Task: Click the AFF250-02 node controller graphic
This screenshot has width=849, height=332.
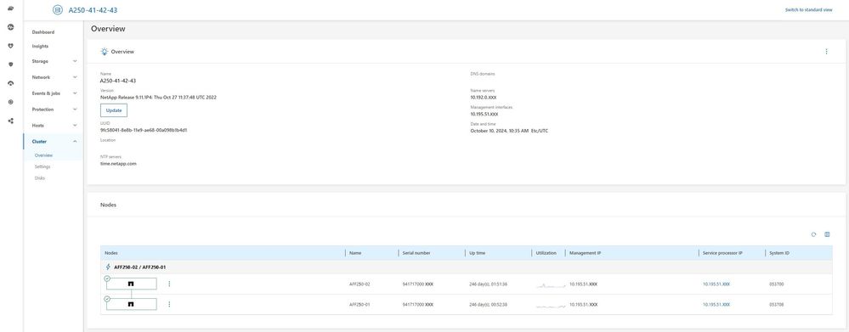Action: point(131,284)
